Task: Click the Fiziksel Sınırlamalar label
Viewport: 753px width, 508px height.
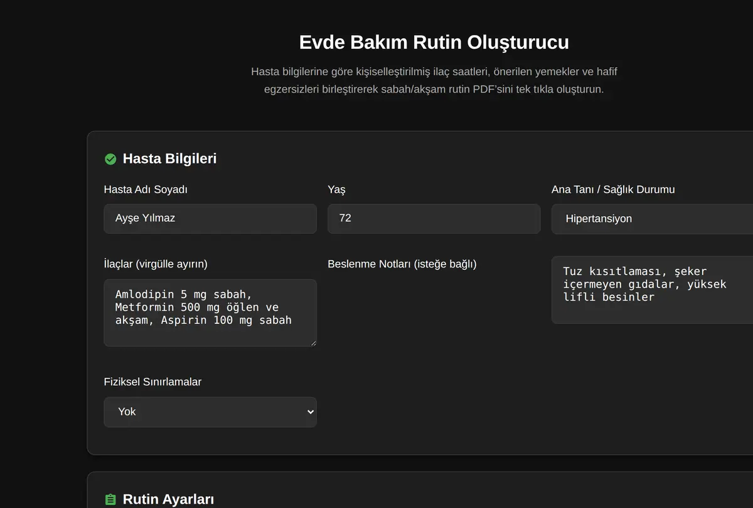Action: (152, 381)
